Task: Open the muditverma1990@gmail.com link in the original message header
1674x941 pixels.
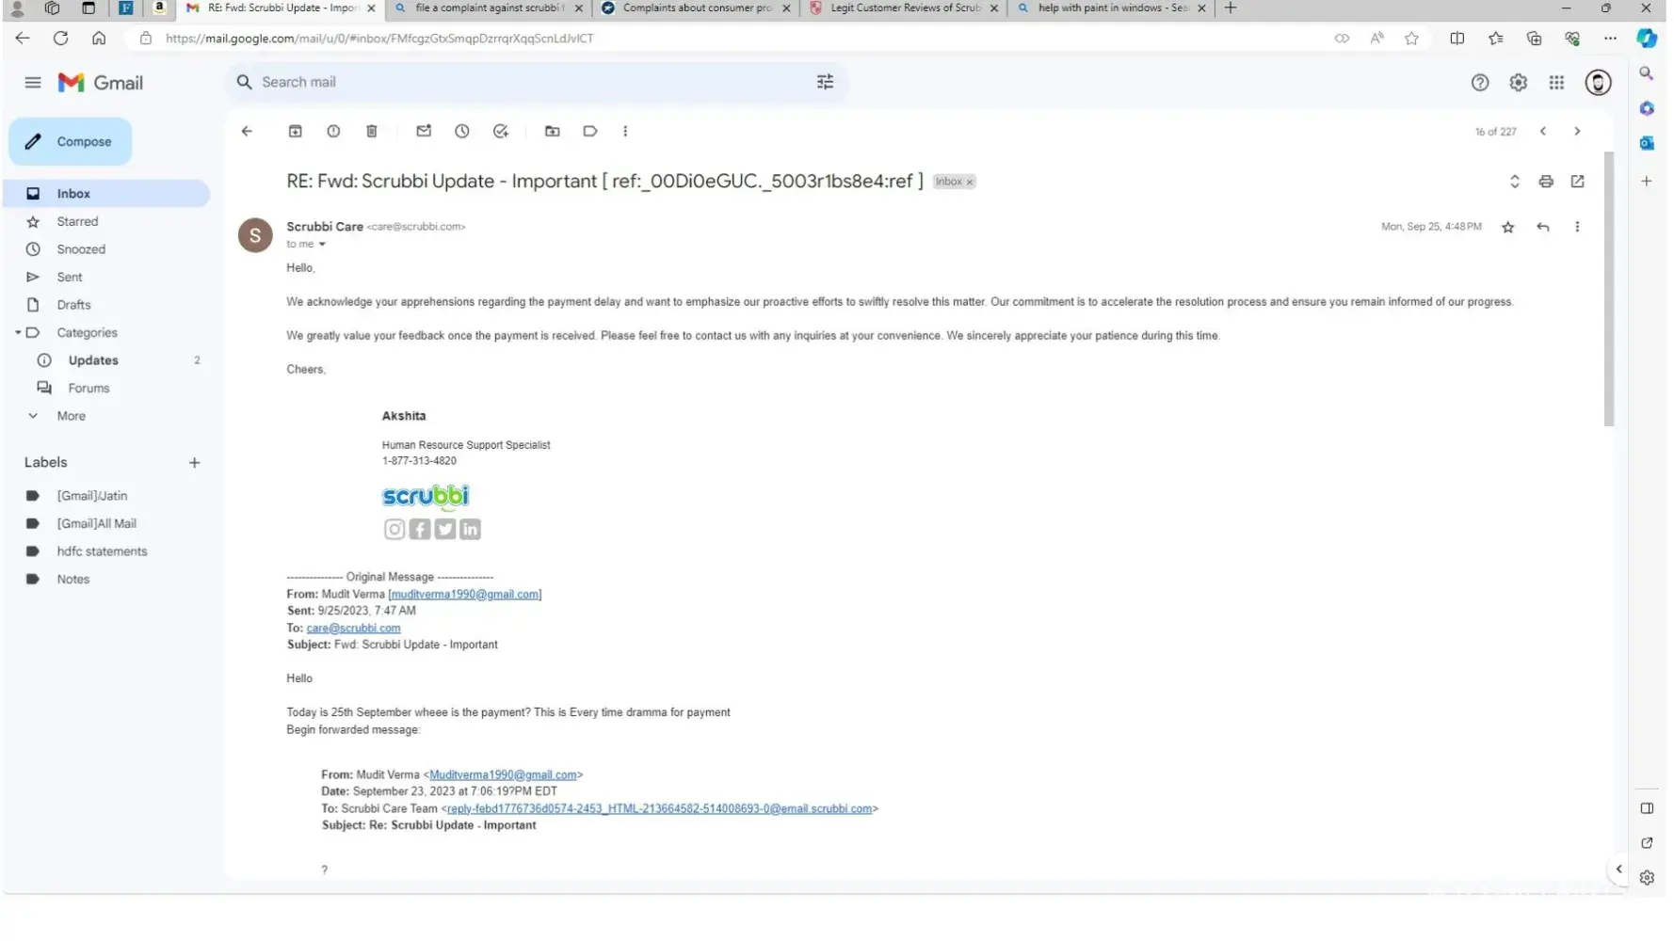Action: [x=465, y=595]
